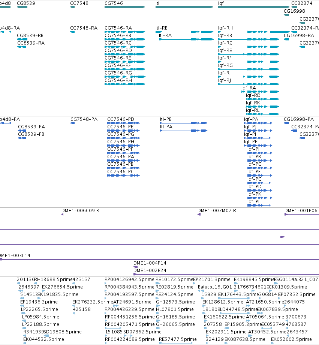This screenshot has width=319, height=345.
Task: Select EST EK044532.5prime
Action: click(x=25, y=343)
